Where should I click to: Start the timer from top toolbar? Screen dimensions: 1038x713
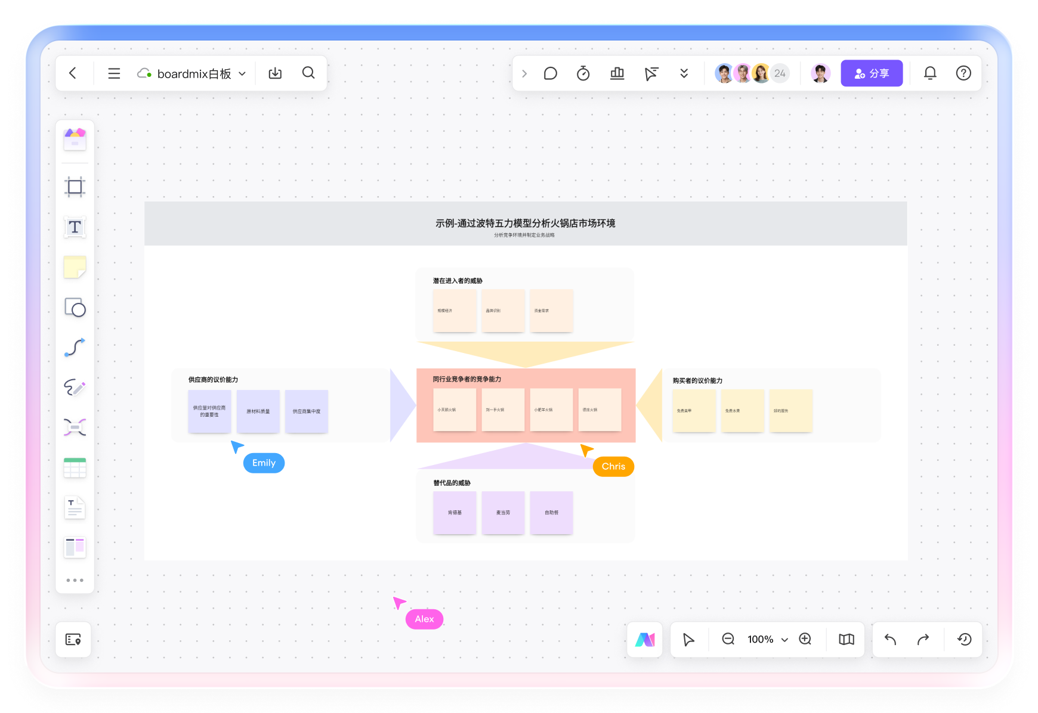[x=583, y=73]
